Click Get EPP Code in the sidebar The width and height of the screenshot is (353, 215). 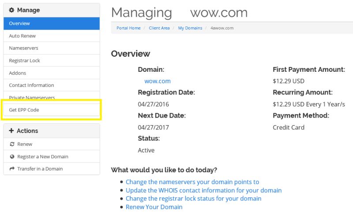pos(52,110)
